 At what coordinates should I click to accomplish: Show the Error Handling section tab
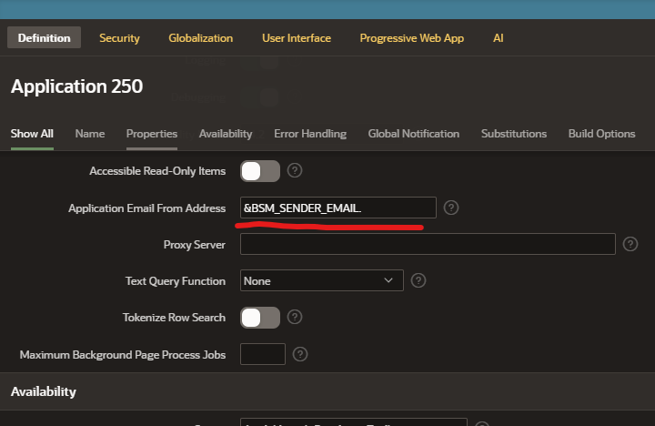coord(310,134)
